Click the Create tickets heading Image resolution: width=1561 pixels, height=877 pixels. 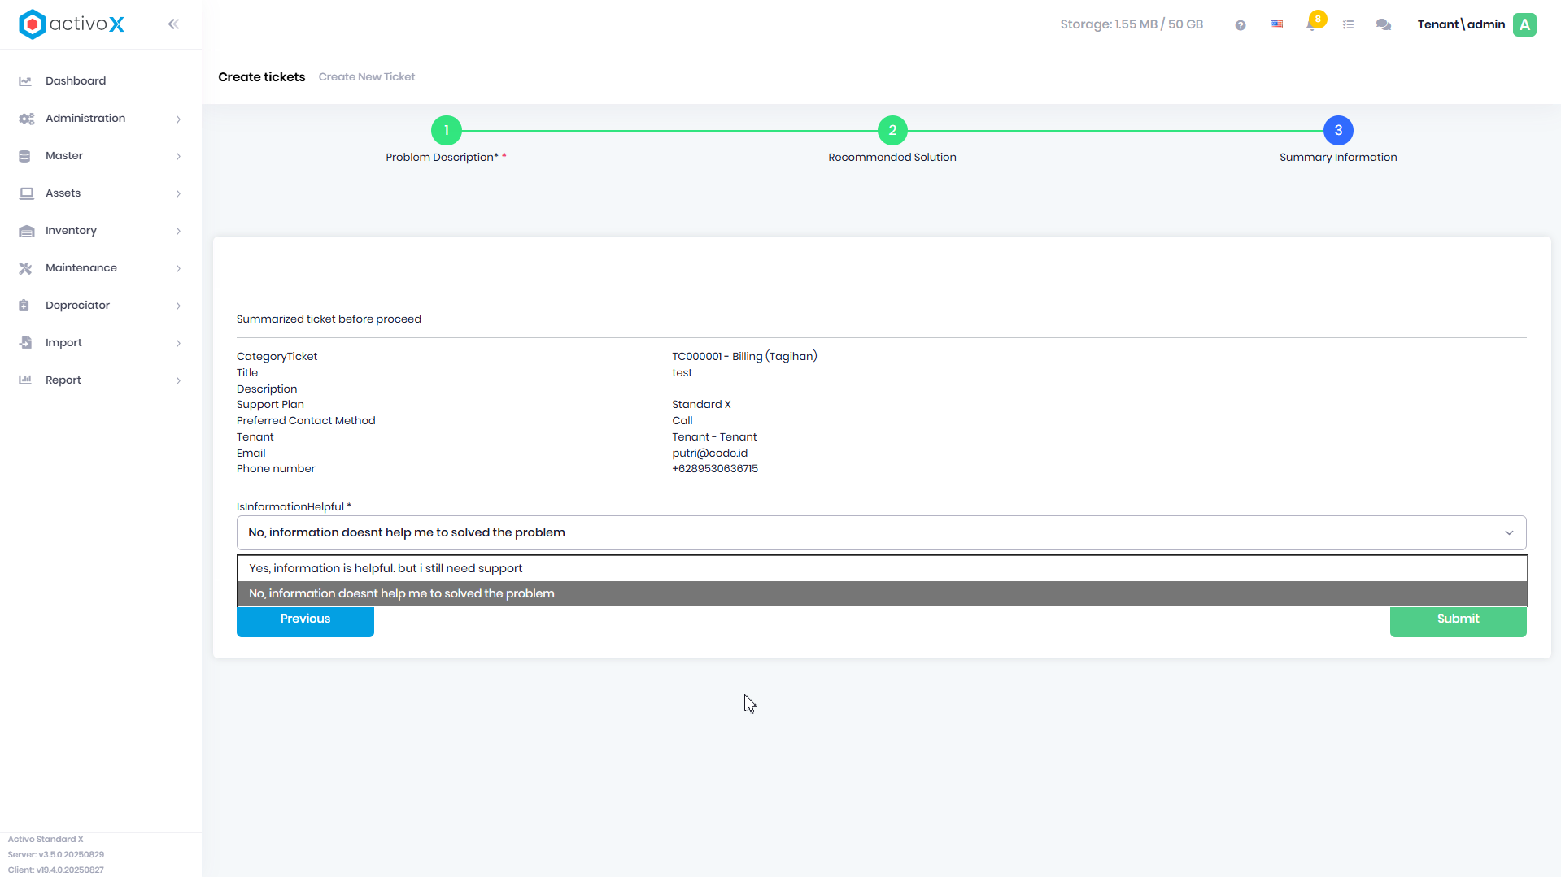261,77
